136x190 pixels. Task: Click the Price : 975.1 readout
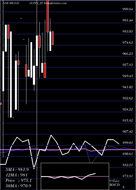[x=18, y=180]
